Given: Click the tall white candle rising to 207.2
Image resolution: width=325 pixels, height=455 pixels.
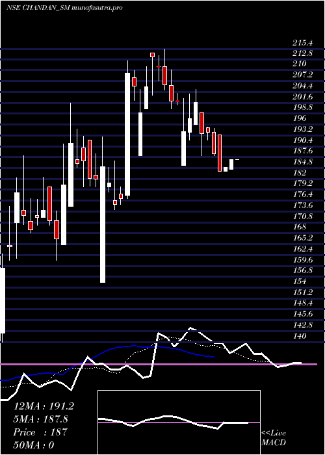Looking at the screenshot, I should pyautogui.click(x=127, y=135).
